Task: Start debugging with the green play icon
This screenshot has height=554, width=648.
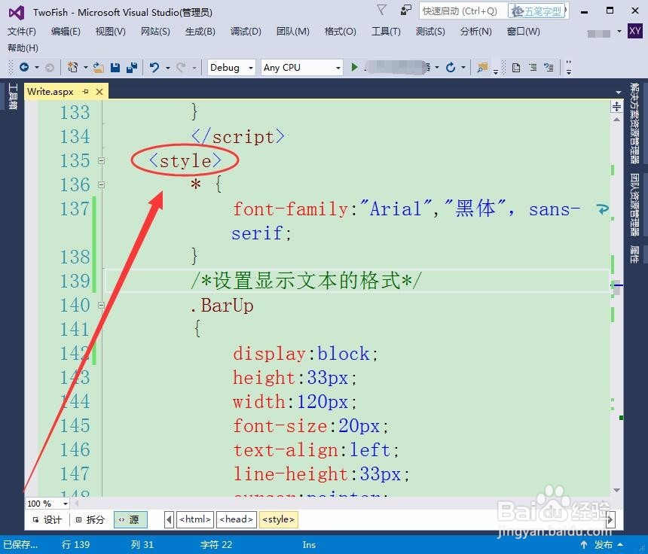Action: point(354,67)
